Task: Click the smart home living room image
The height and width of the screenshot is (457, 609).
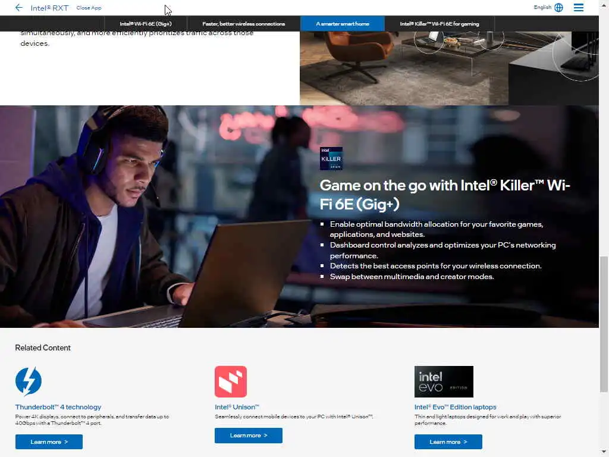Action: pos(449,68)
